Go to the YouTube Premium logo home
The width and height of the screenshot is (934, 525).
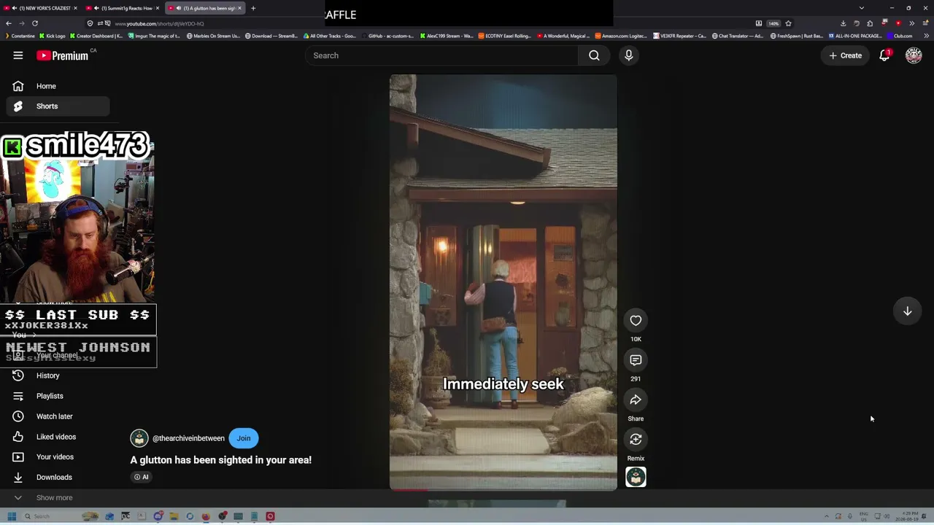pyautogui.click(x=63, y=55)
